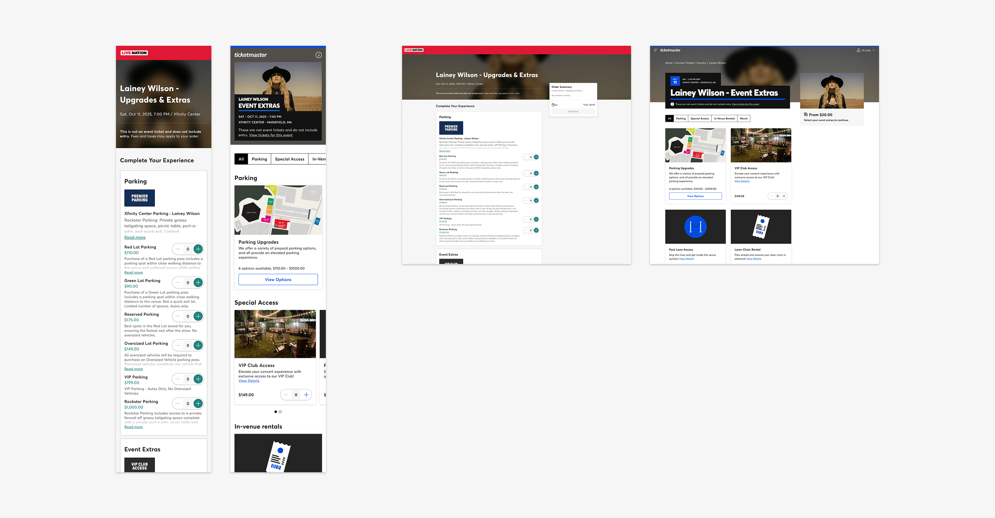Open Read more under Red Lot Parking, Live Nation mobile
Screen dimensions: 995x518
tap(134, 272)
